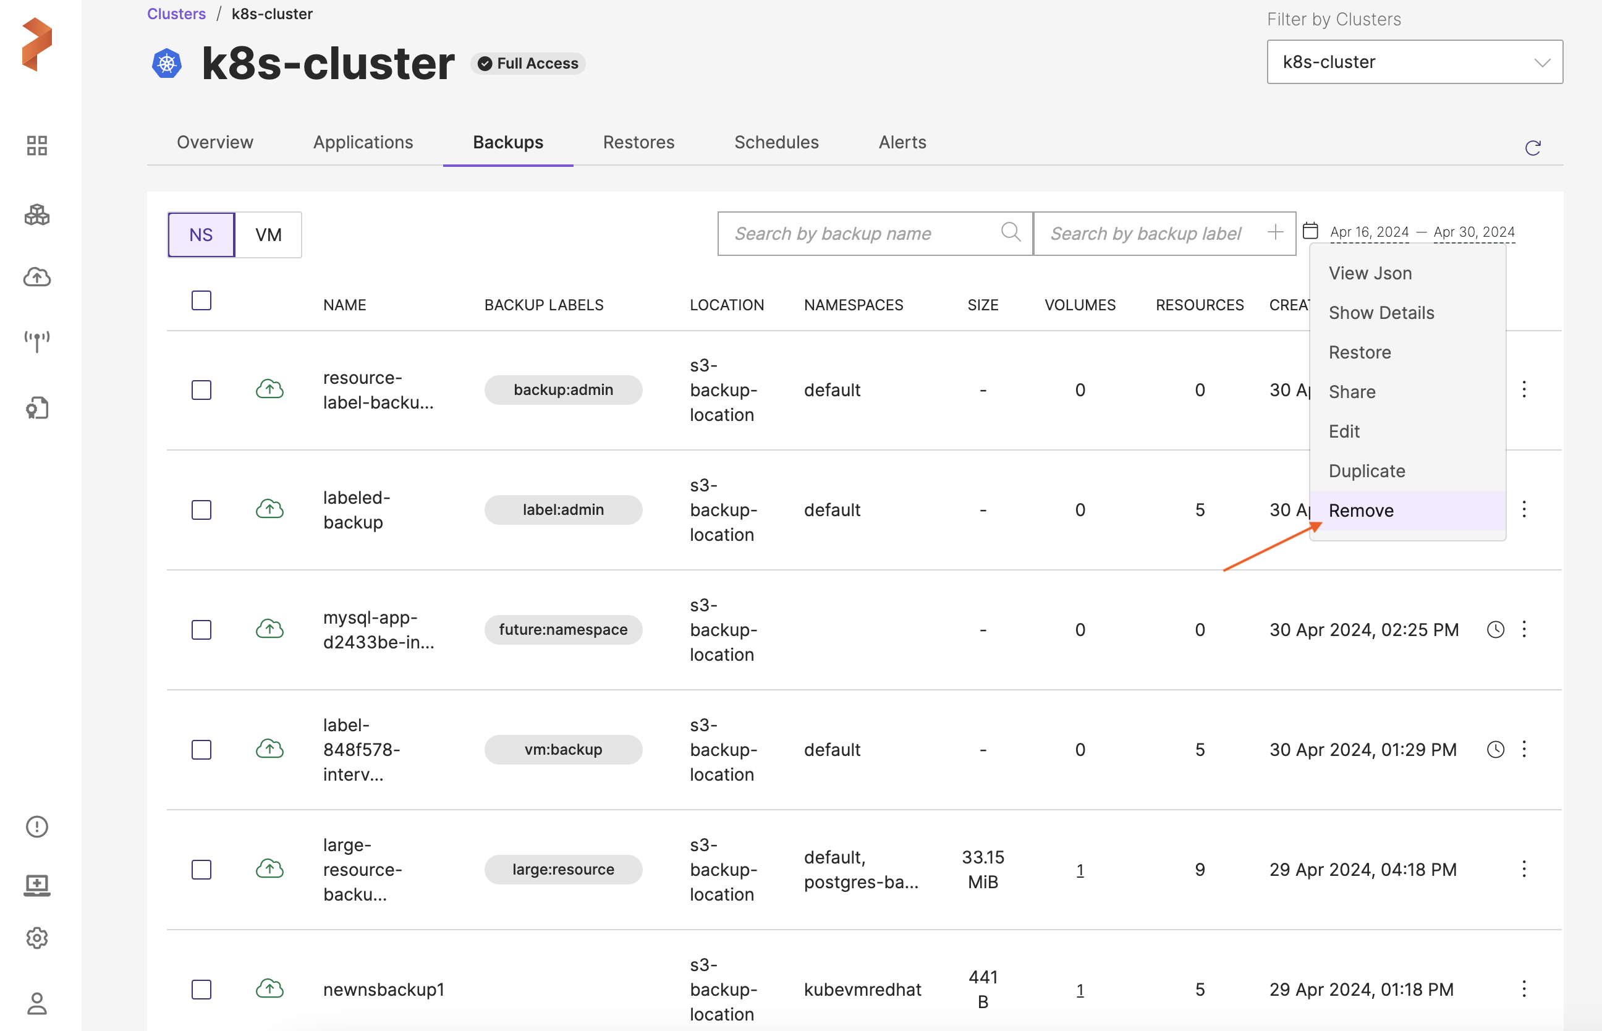Tick the select-all checkbox in table header
This screenshot has height=1031, width=1602.
(x=201, y=300)
